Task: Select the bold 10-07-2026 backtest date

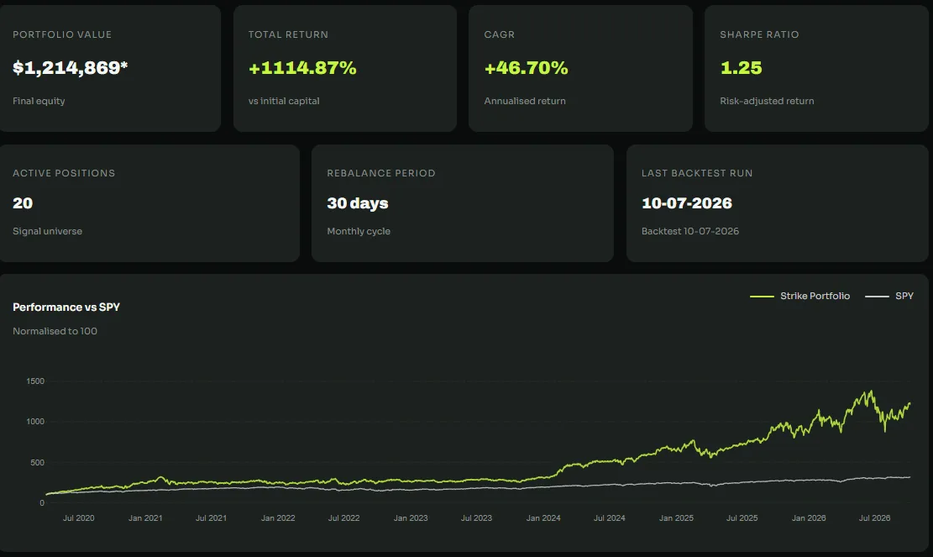Action: 687,203
